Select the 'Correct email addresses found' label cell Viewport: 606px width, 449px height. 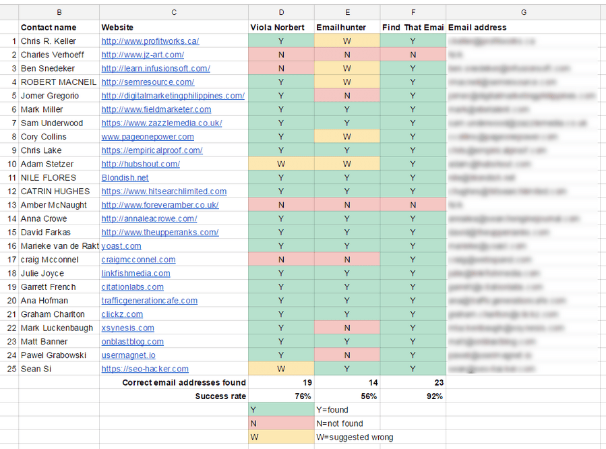[174, 382]
